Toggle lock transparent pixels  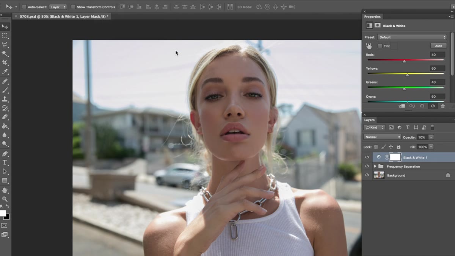[x=376, y=147]
